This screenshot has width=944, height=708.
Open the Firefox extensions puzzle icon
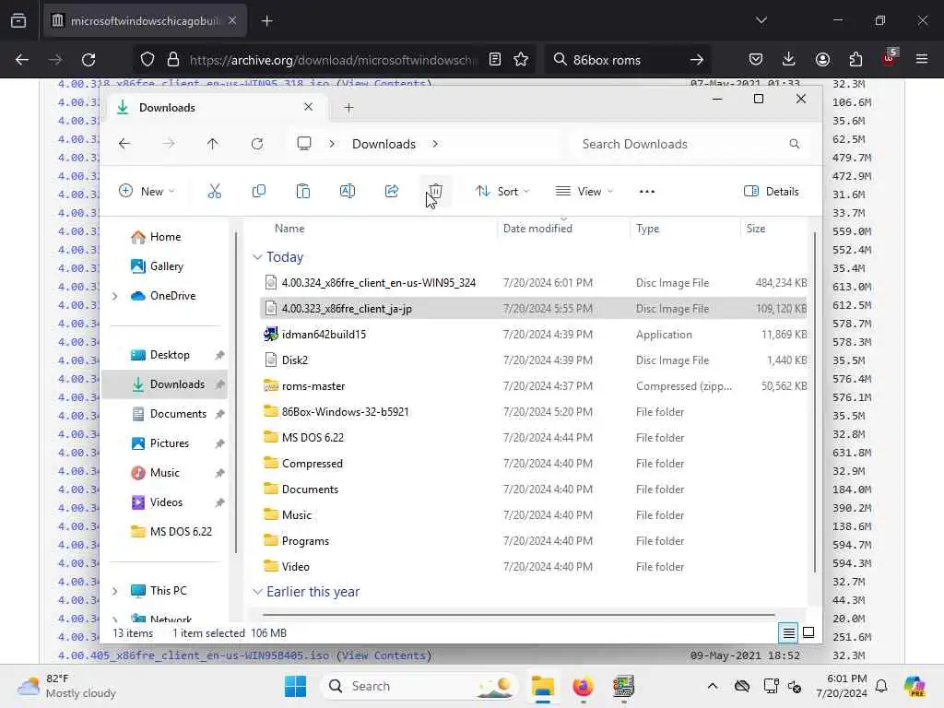pos(855,60)
